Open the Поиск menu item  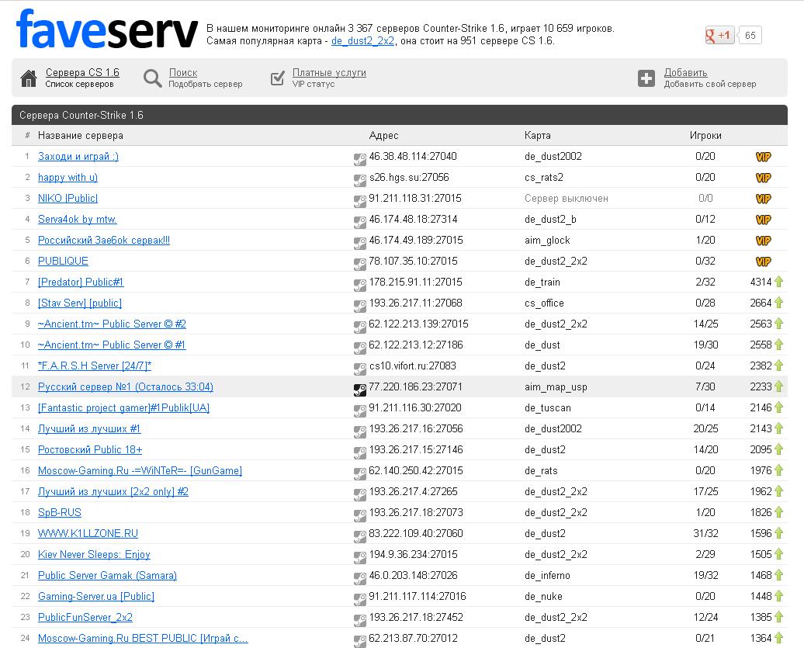click(183, 73)
